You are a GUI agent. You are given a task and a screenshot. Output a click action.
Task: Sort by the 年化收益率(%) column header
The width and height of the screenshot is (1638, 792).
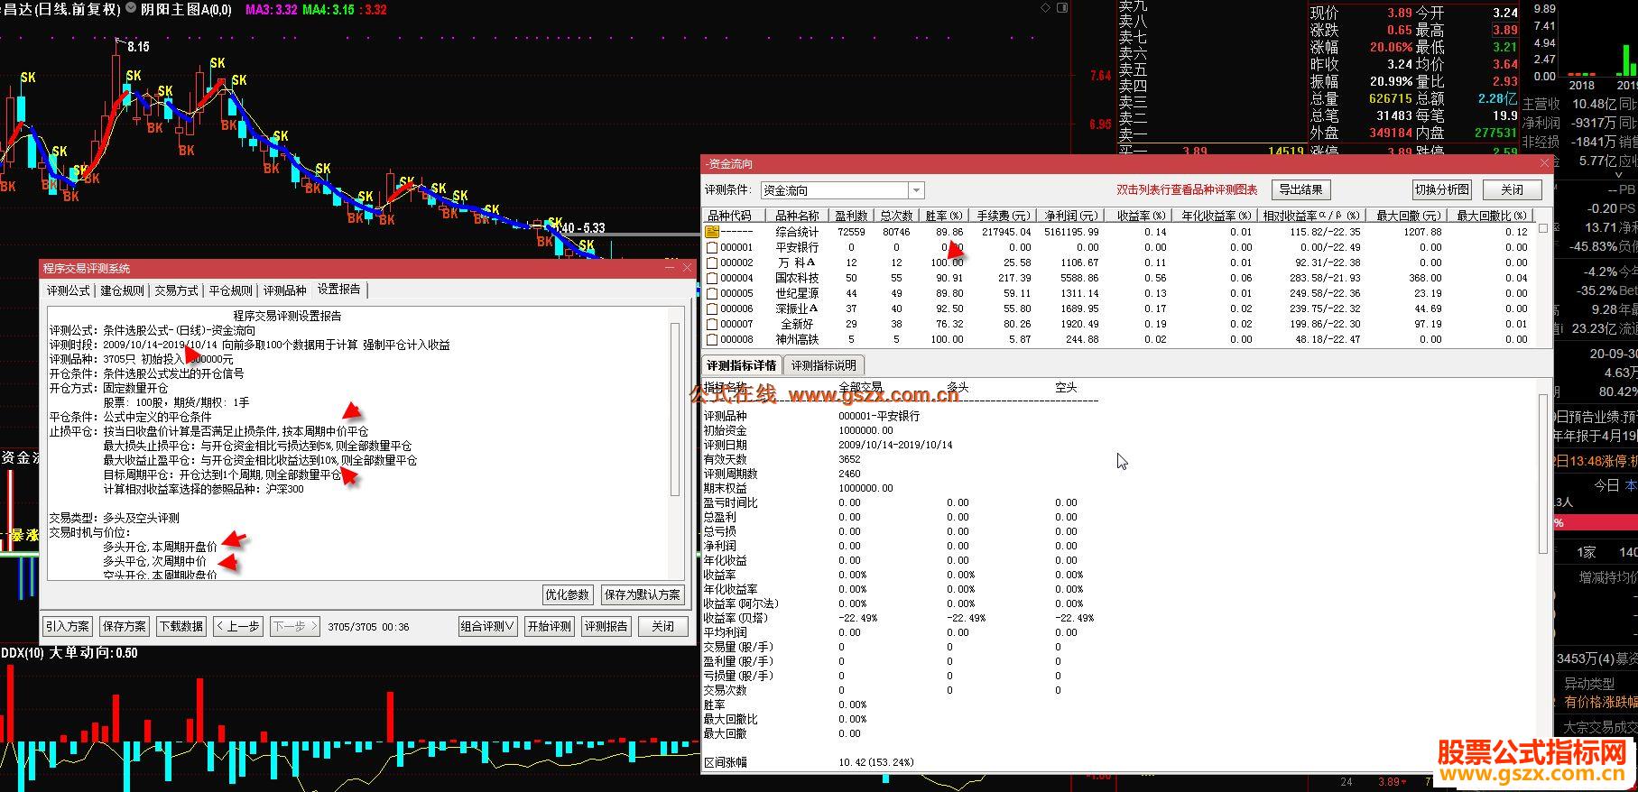point(1216,216)
